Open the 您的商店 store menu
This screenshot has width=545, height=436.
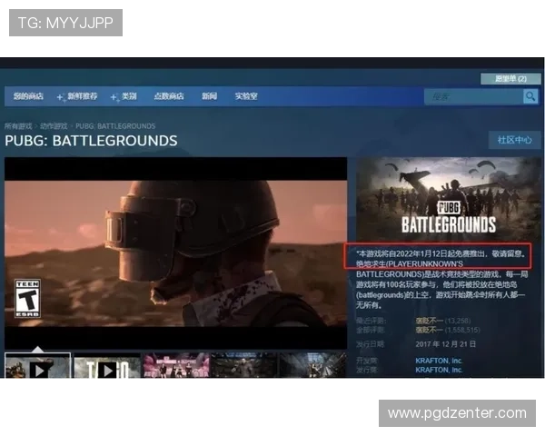coord(28,96)
